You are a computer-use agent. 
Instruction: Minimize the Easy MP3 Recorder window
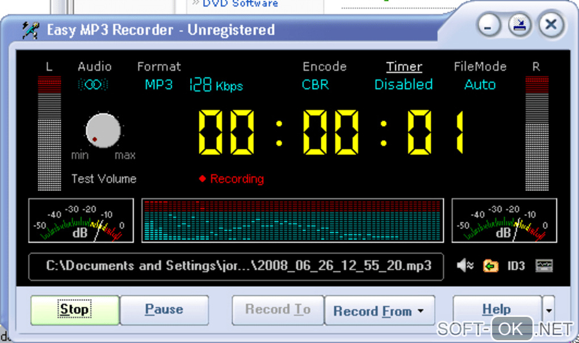(489, 25)
